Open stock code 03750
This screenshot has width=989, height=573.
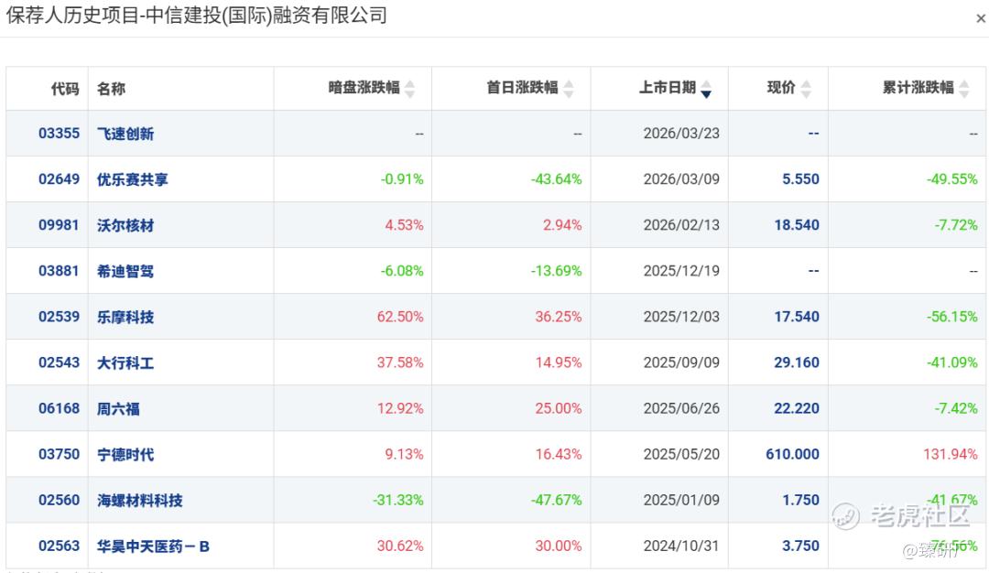[59, 454]
